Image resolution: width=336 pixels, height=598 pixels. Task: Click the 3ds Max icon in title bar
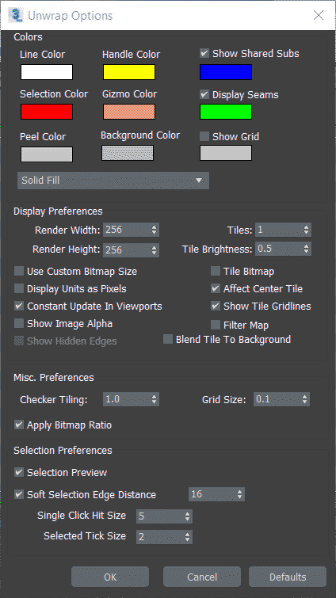point(15,15)
